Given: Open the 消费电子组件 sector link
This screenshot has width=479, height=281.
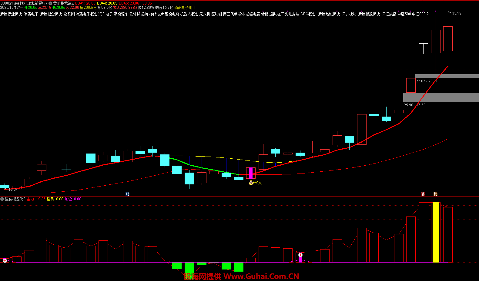Looking at the screenshot, I should click(185, 8).
